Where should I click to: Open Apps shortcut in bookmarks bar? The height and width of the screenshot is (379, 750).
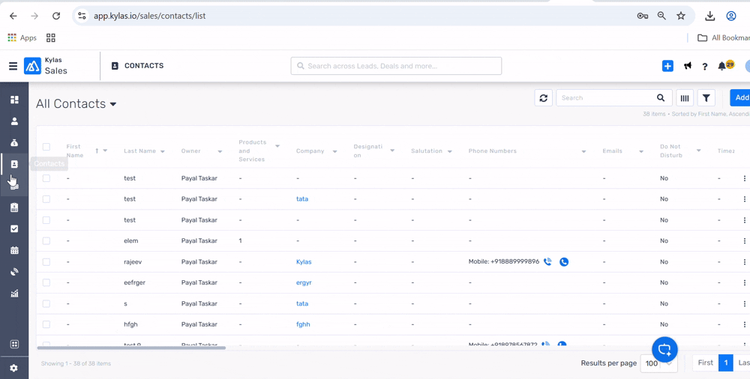[22, 37]
